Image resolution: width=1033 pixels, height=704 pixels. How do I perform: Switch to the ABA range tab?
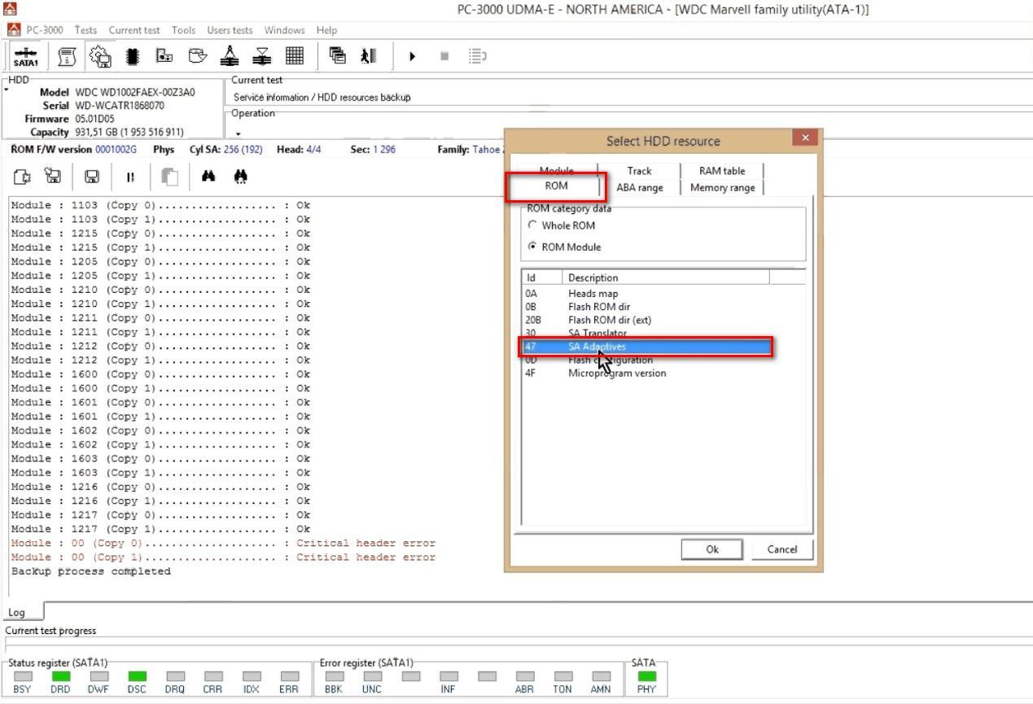click(x=640, y=187)
